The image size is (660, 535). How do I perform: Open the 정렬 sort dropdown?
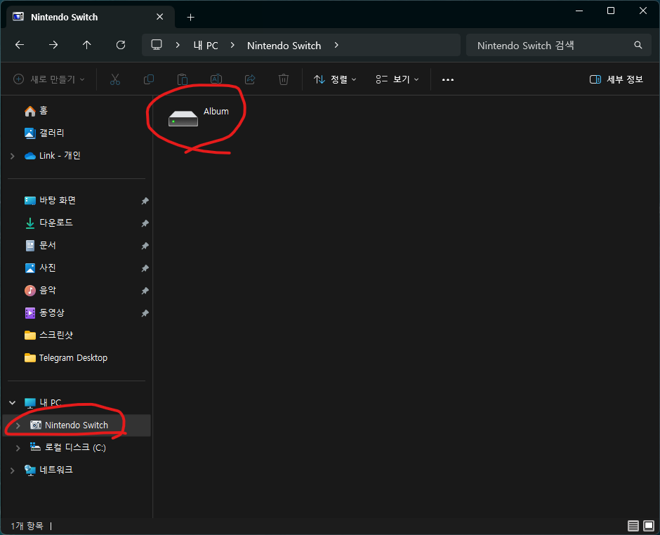coord(335,79)
